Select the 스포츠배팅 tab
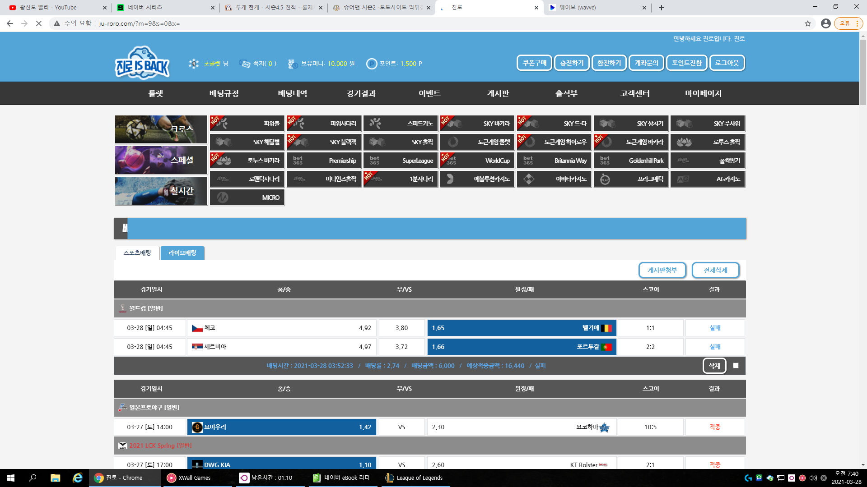Screen dimensions: 867x487 (137, 253)
